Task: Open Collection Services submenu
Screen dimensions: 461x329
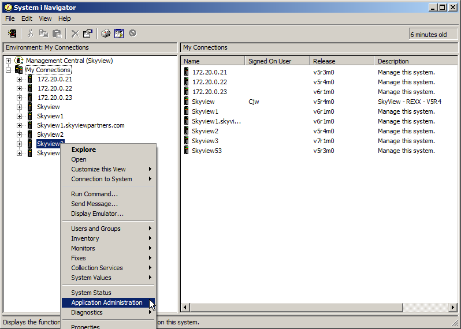Action: click(x=108, y=268)
